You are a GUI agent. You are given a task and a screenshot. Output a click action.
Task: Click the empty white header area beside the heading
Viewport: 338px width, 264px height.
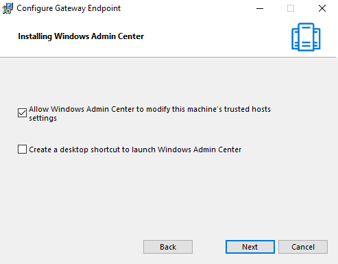point(217,36)
